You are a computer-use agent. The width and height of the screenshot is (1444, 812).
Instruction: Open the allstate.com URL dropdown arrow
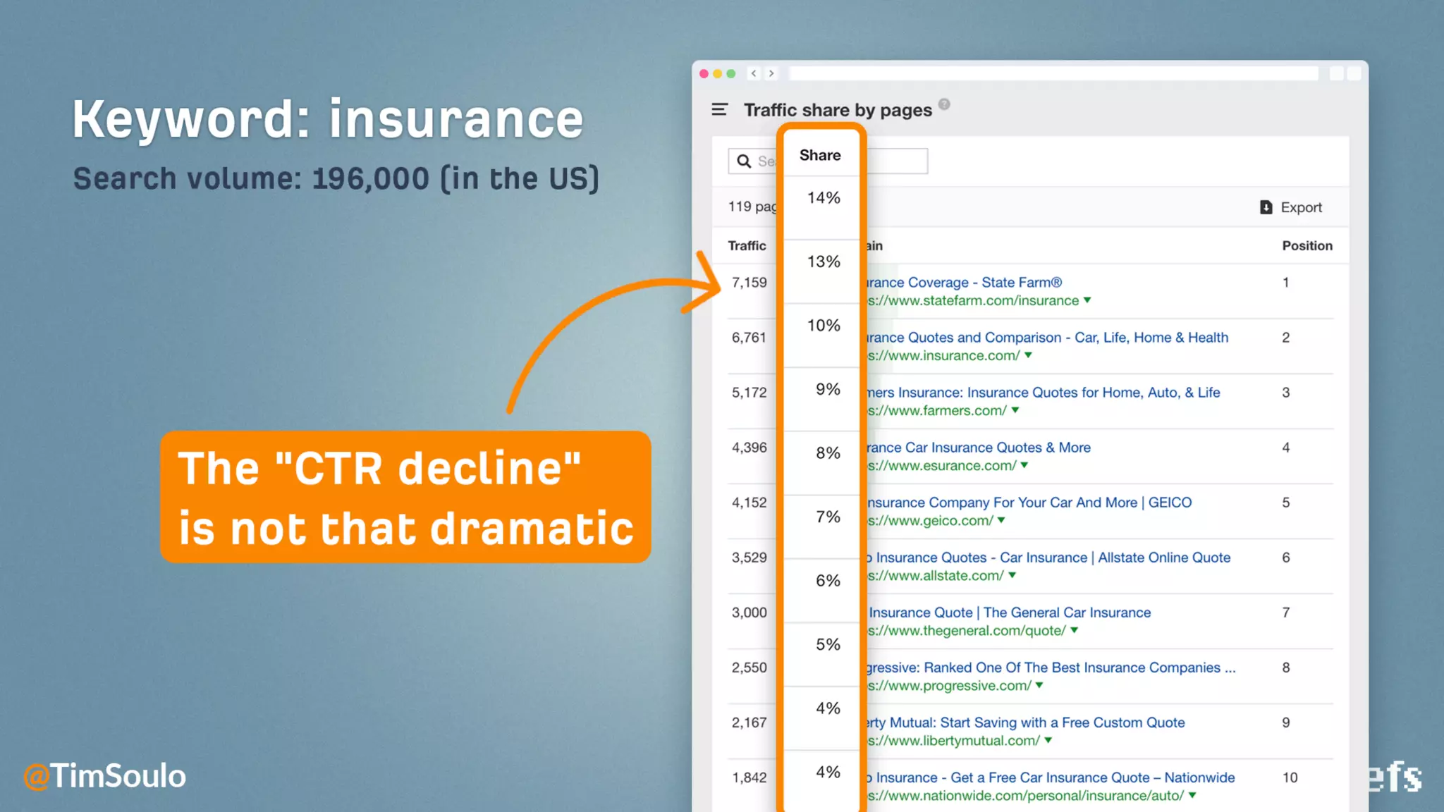(1012, 575)
